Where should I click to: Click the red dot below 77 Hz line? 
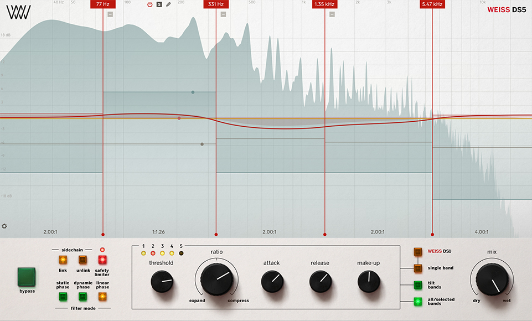tap(103, 235)
